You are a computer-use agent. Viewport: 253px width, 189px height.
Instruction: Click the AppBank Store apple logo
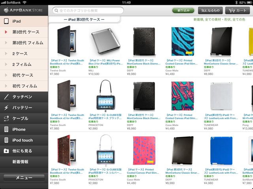click(6, 10)
